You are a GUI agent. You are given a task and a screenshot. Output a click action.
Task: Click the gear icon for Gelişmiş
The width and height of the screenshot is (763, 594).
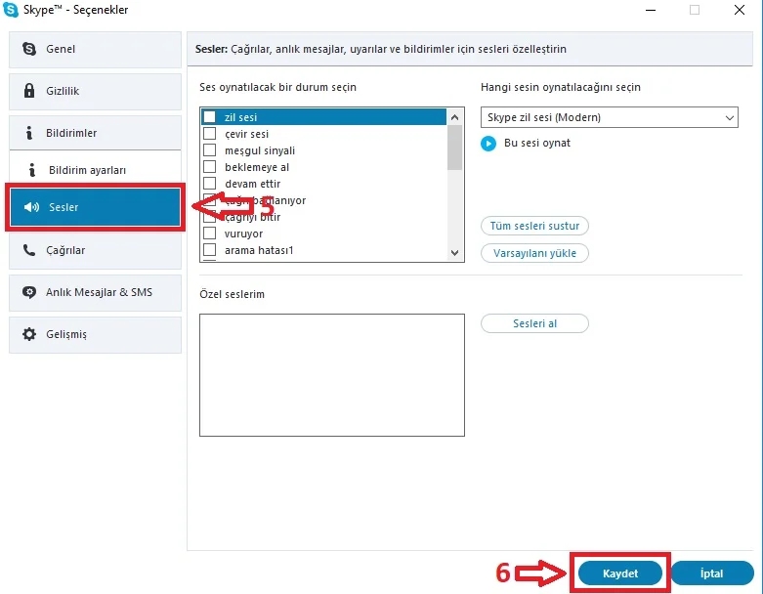(x=28, y=334)
